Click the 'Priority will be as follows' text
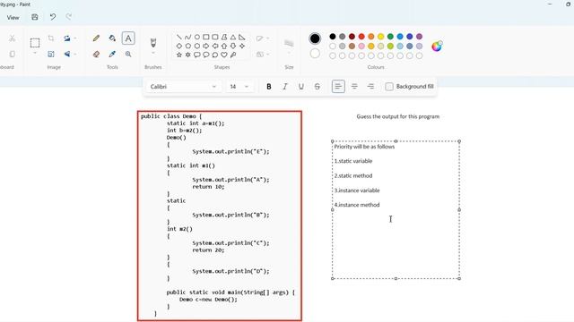The height and width of the screenshot is (322, 574). click(x=364, y=147)
